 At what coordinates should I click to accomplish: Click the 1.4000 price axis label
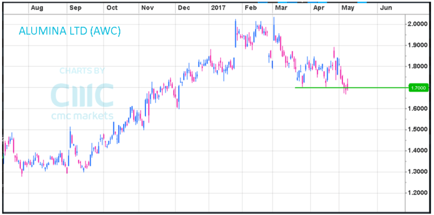pyautogui.click(x=418, y=151)
